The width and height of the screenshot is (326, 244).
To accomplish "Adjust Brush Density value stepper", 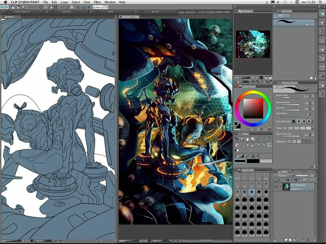I will click(310, 135).
